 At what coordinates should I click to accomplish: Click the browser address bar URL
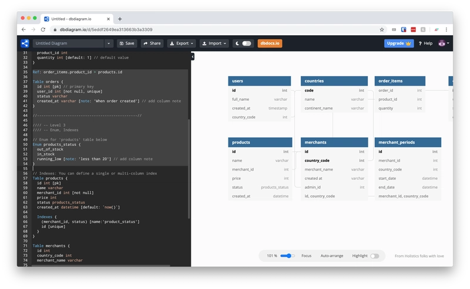106,30
